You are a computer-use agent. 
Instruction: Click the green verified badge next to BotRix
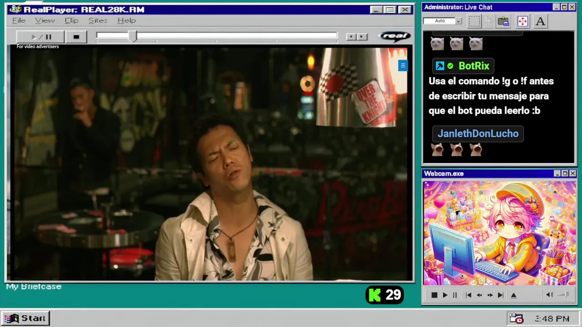click(x=450, y=66)
